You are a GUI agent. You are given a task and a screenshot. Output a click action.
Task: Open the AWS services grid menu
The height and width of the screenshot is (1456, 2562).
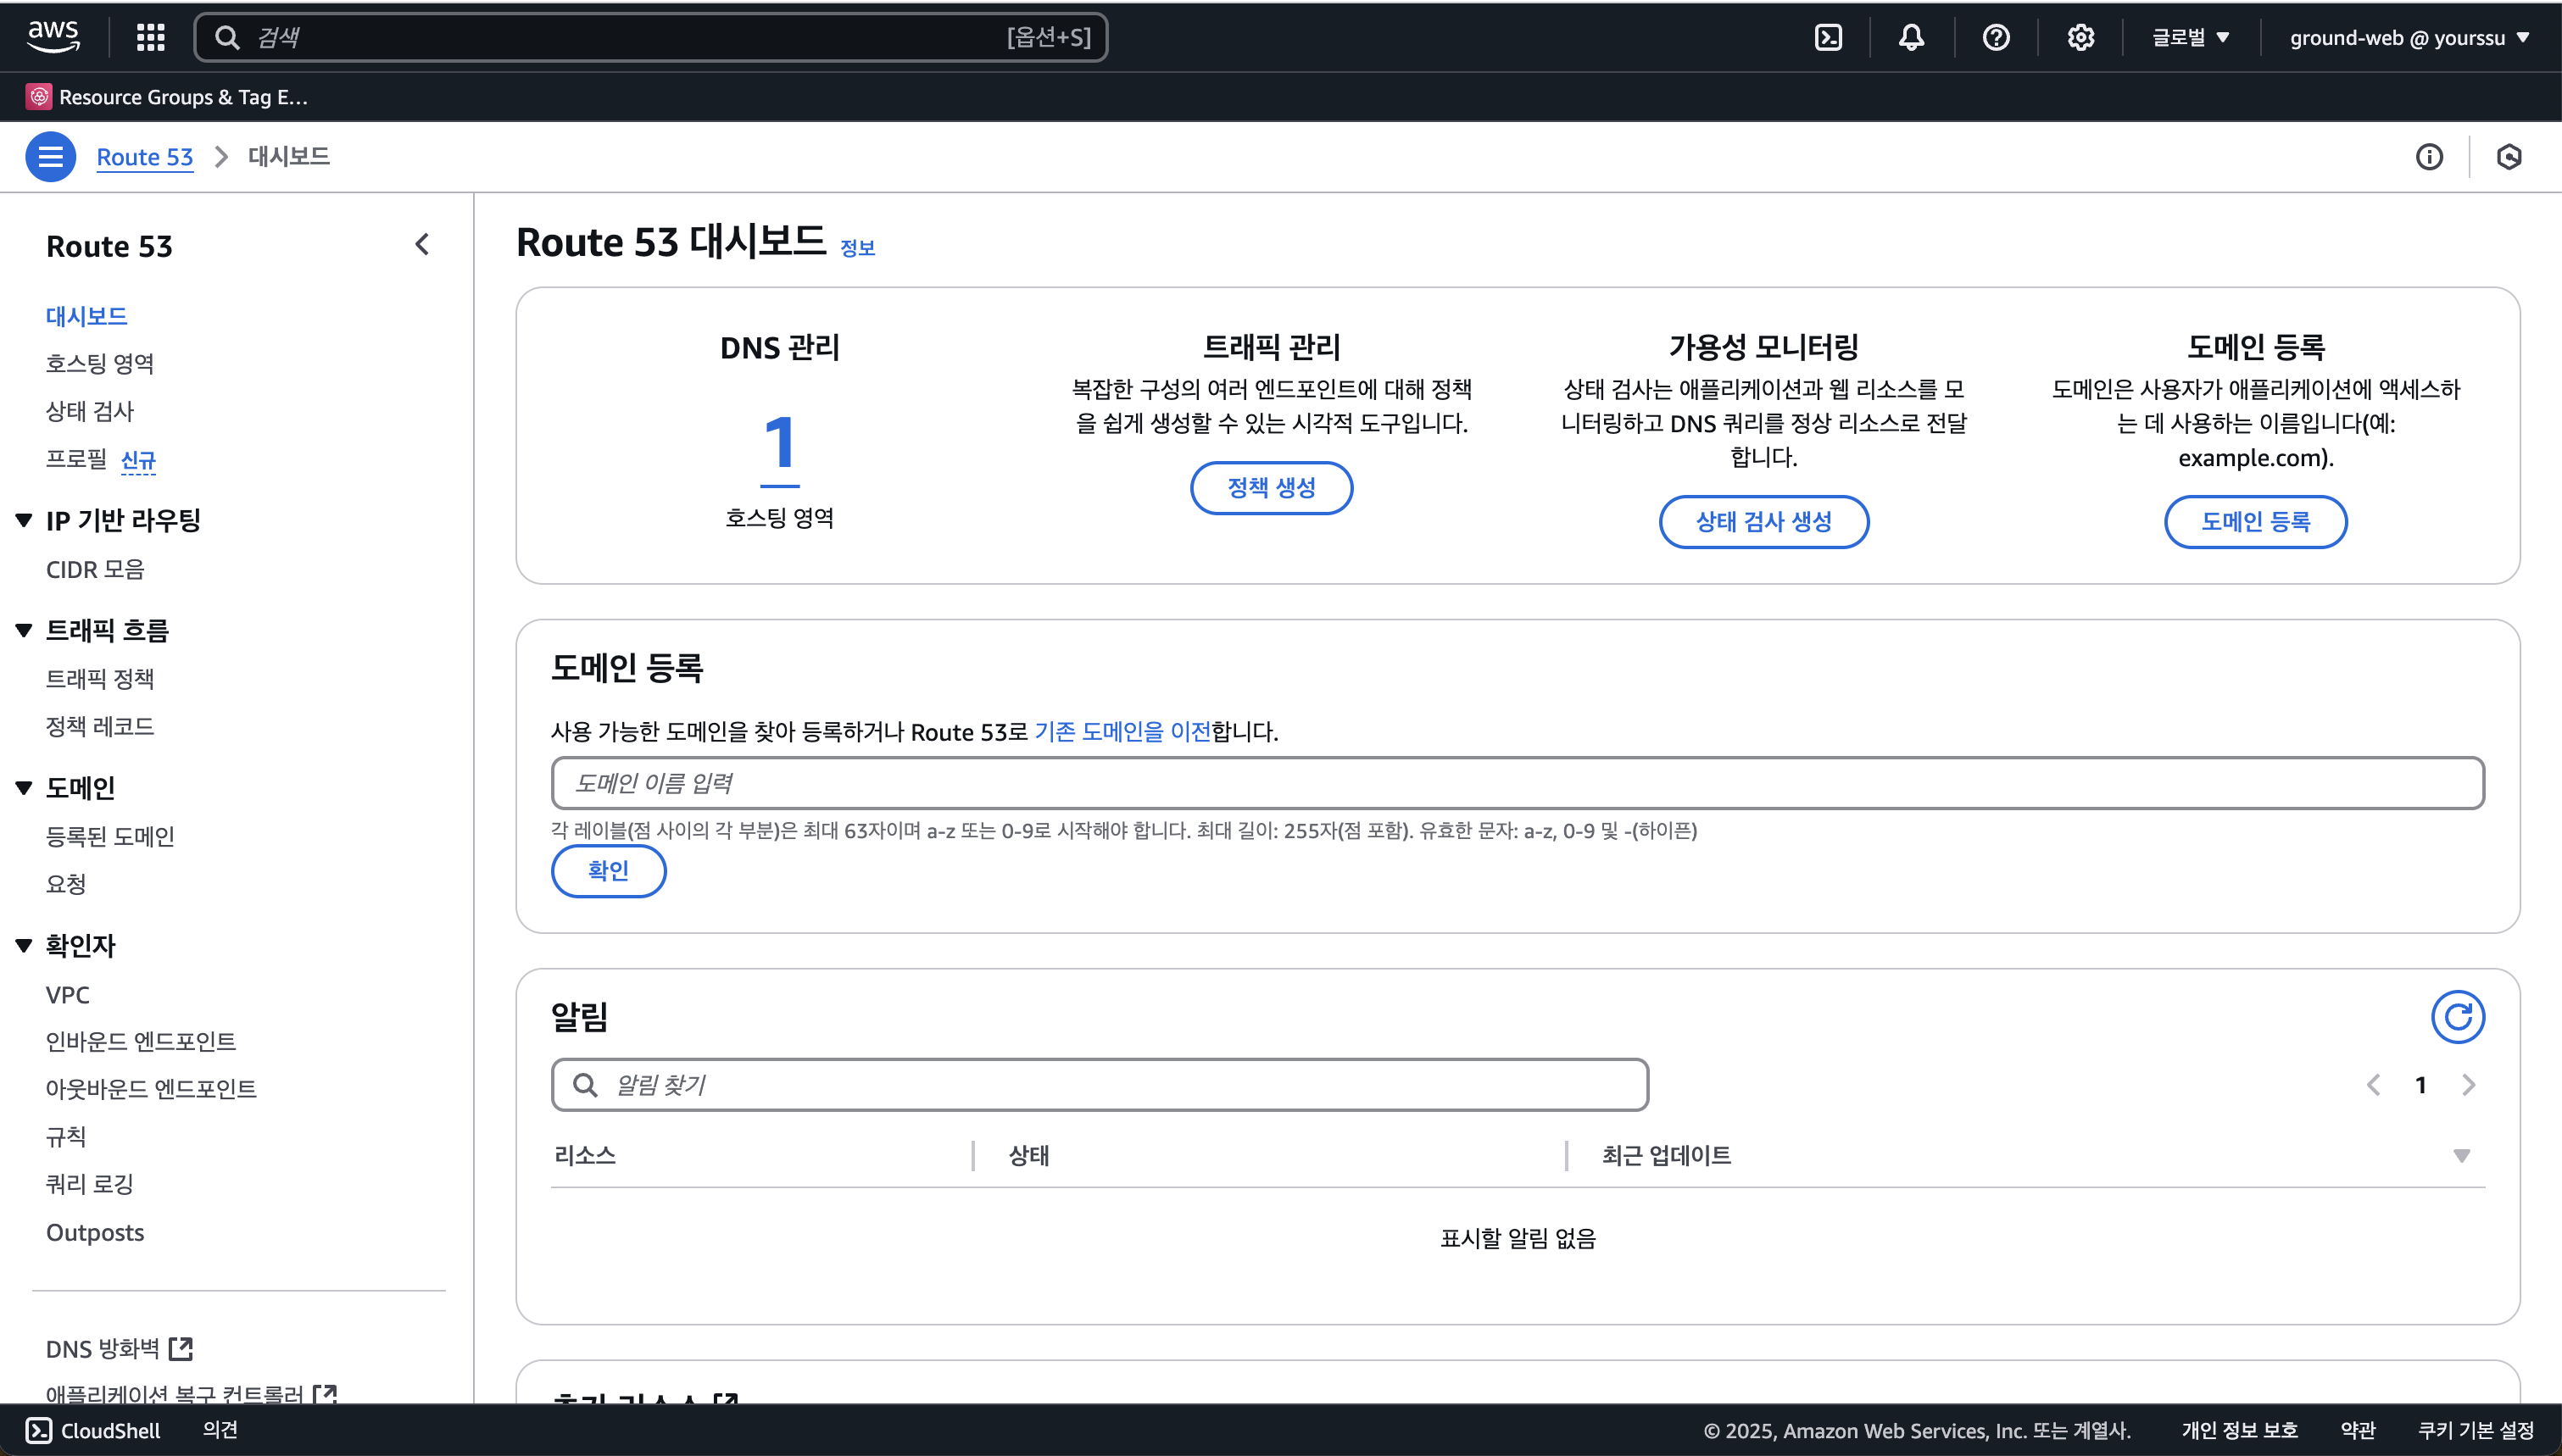tap(150, 38)
